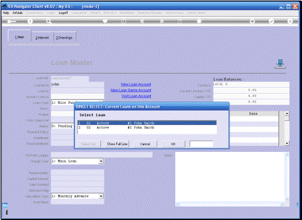Open the Infolab menu
This screenshot has height=220, width=302.
click(x=17, y=13)
